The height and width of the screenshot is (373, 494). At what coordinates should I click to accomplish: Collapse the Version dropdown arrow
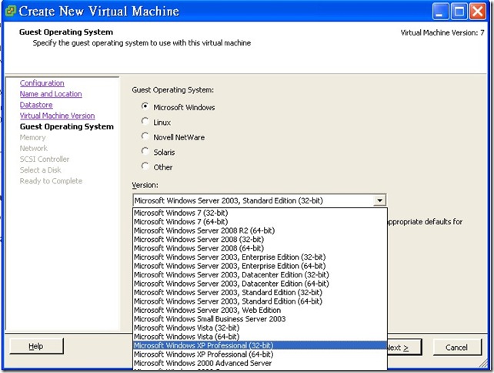tap(379, 200)
